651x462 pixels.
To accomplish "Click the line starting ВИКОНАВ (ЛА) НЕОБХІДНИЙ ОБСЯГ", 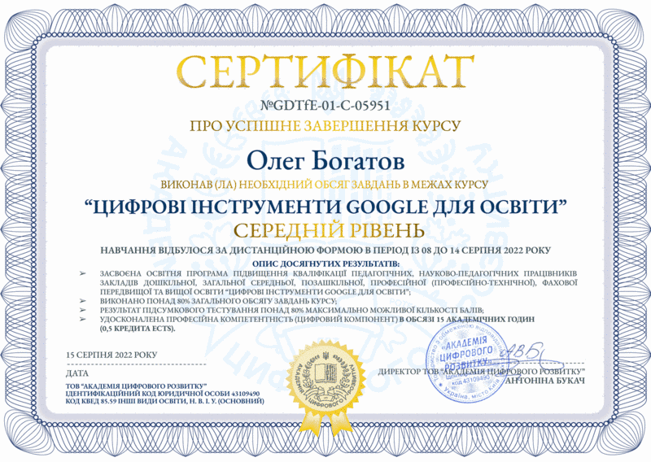I will click(324, 185).
